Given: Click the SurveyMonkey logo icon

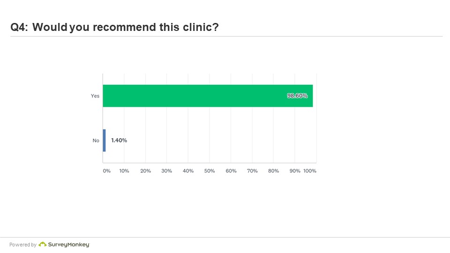Looking at the screenshot, I should (x=43, y=244).
